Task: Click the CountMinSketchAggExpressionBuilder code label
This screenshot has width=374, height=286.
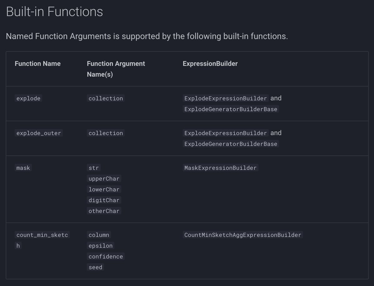Action: (243, 235)
